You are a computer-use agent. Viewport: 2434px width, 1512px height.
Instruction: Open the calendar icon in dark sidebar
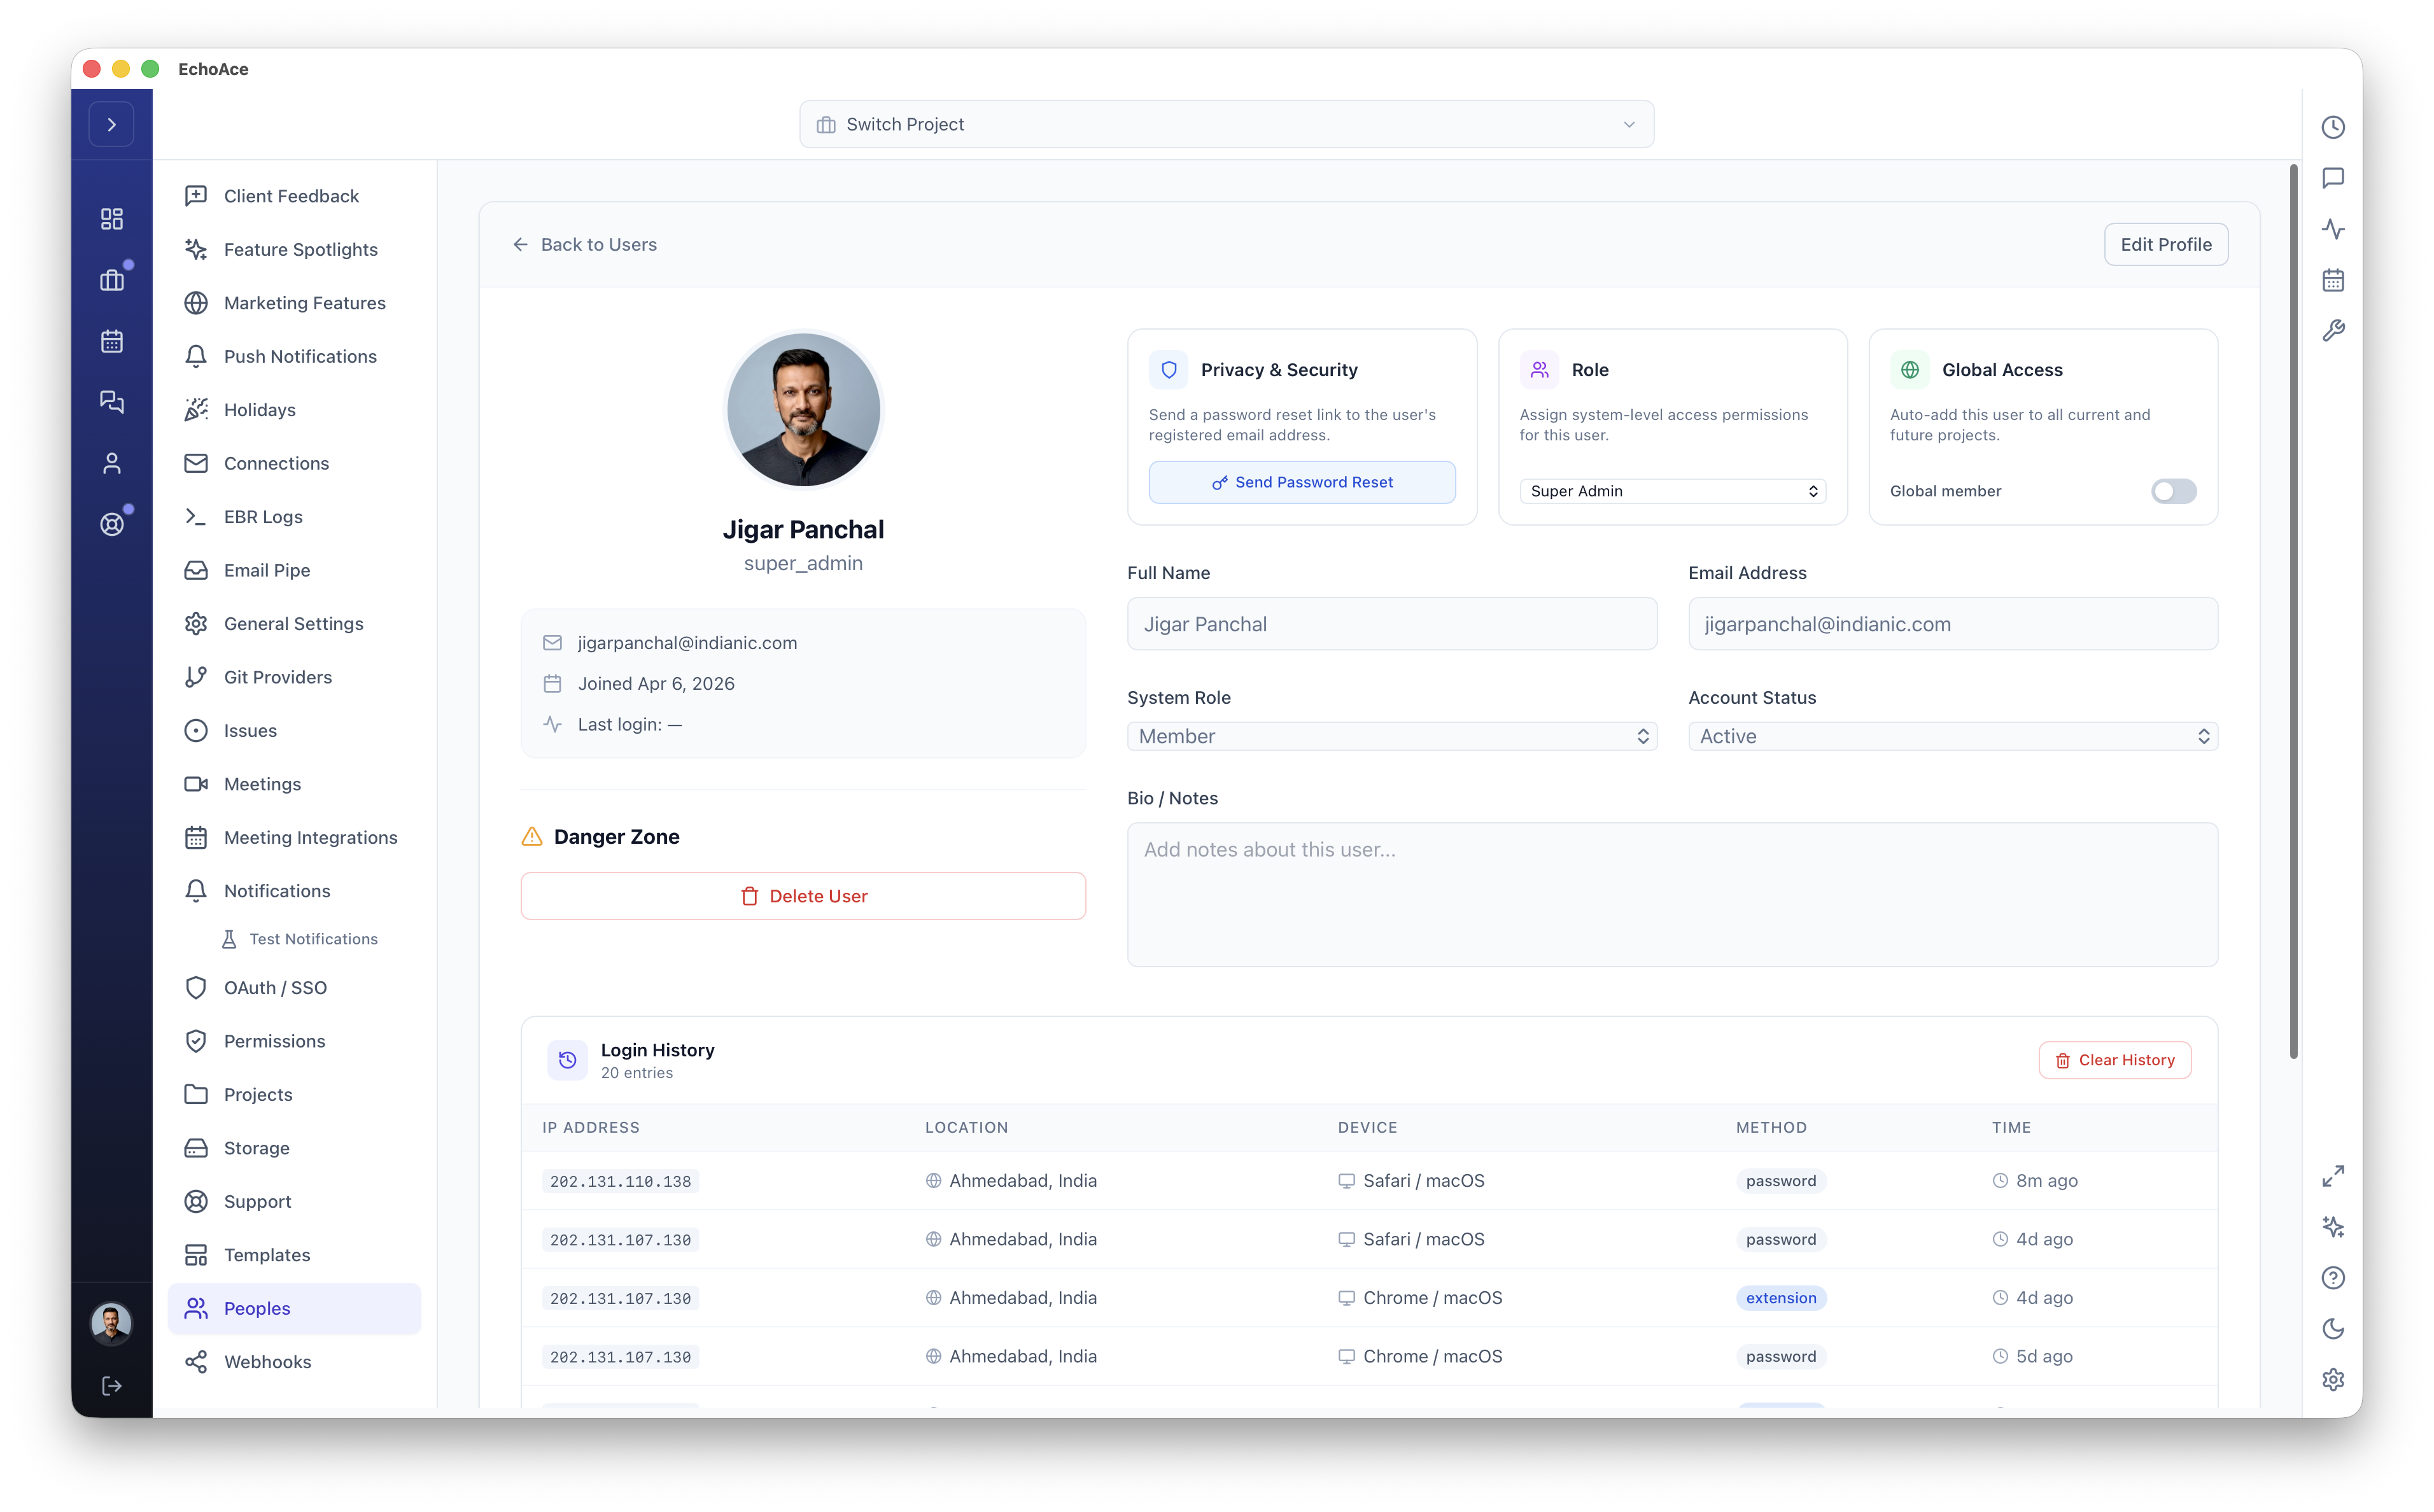pyautogui.click(x=111, y=341)
